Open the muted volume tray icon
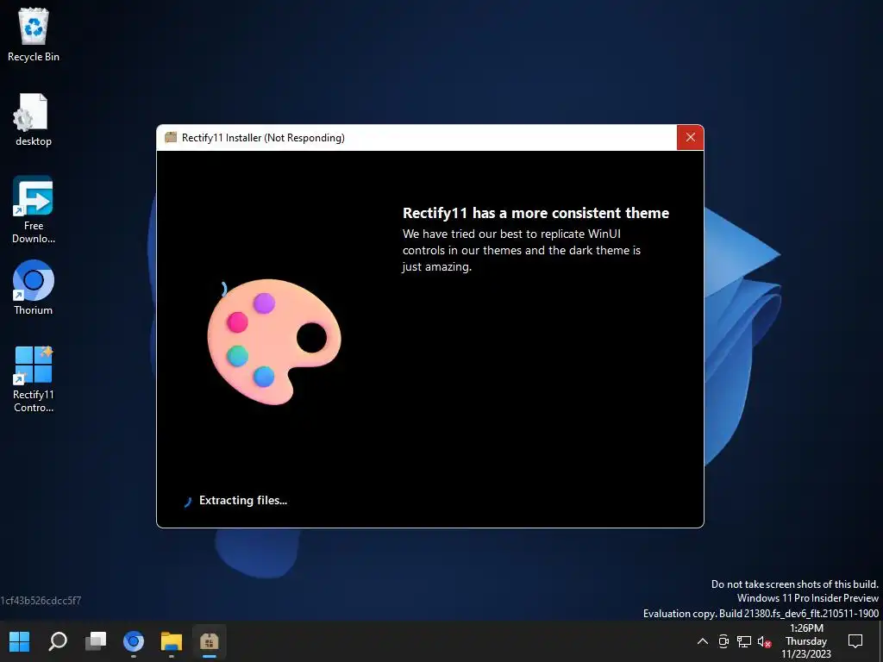Viewport: 883px width, 662px height. tap(764, 641)
